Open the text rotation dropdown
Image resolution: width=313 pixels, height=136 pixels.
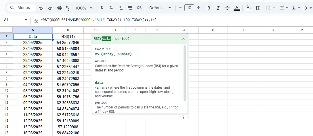coord(308,8)
